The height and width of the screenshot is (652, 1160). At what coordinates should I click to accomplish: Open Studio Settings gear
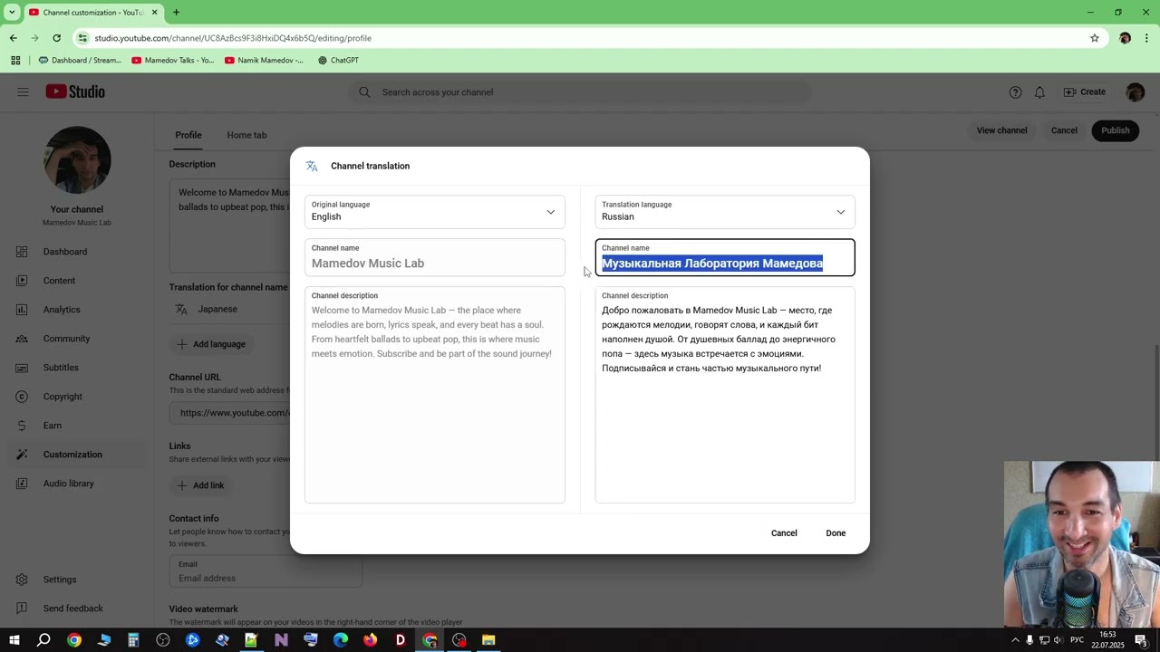(x=22, y=580)
